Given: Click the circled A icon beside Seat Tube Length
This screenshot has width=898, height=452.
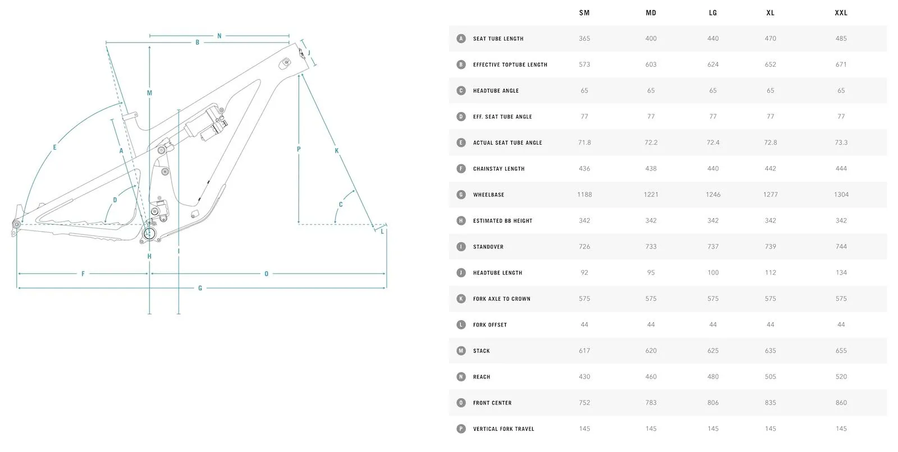Looking at the screenshot, I should point(461,39).
